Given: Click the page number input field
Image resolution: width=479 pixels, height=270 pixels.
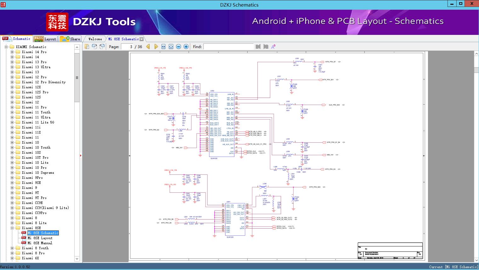Looking at the screenshot, I should [127, 47].
